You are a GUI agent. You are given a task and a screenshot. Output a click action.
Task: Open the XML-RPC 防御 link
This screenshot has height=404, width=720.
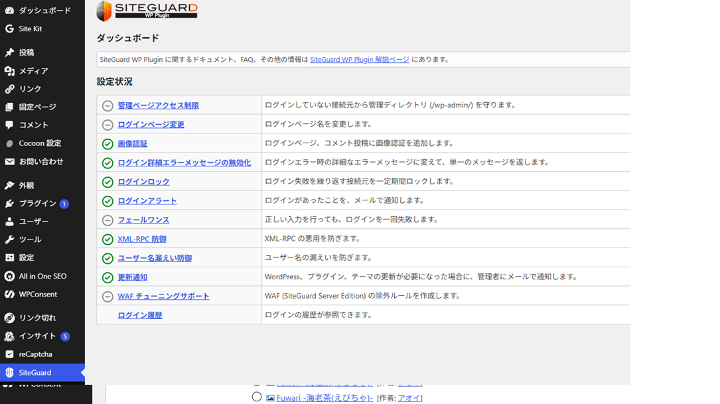click(142, 239)
